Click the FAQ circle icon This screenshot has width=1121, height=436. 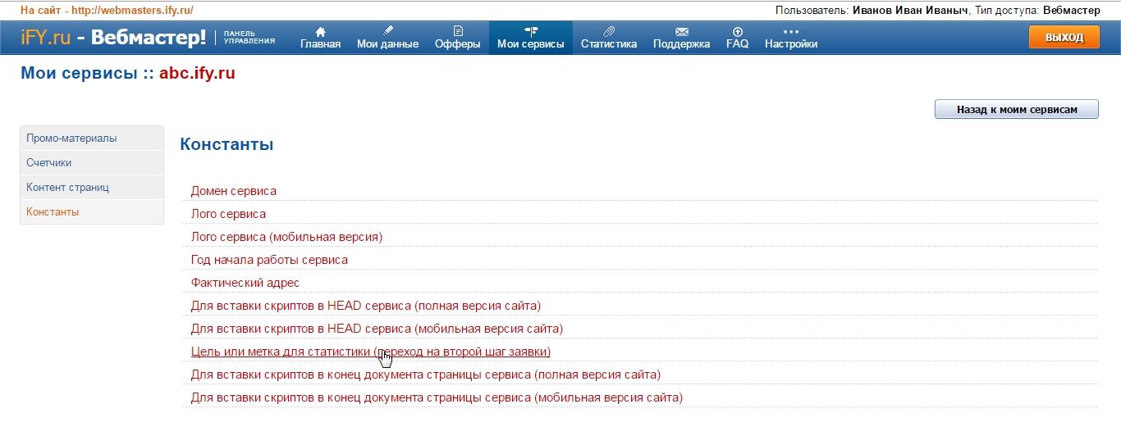(737, 31)
